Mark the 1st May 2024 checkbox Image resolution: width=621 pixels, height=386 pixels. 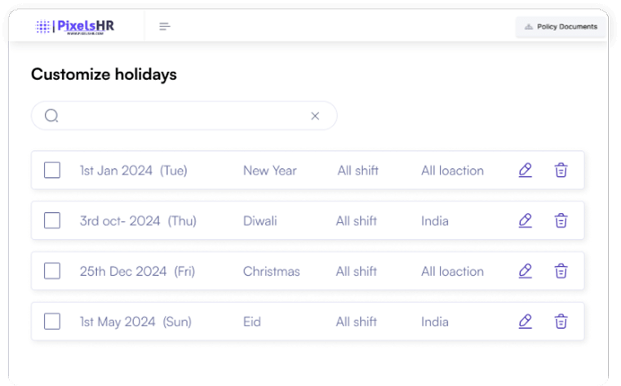pyautogui.click(x=52, y=322)
